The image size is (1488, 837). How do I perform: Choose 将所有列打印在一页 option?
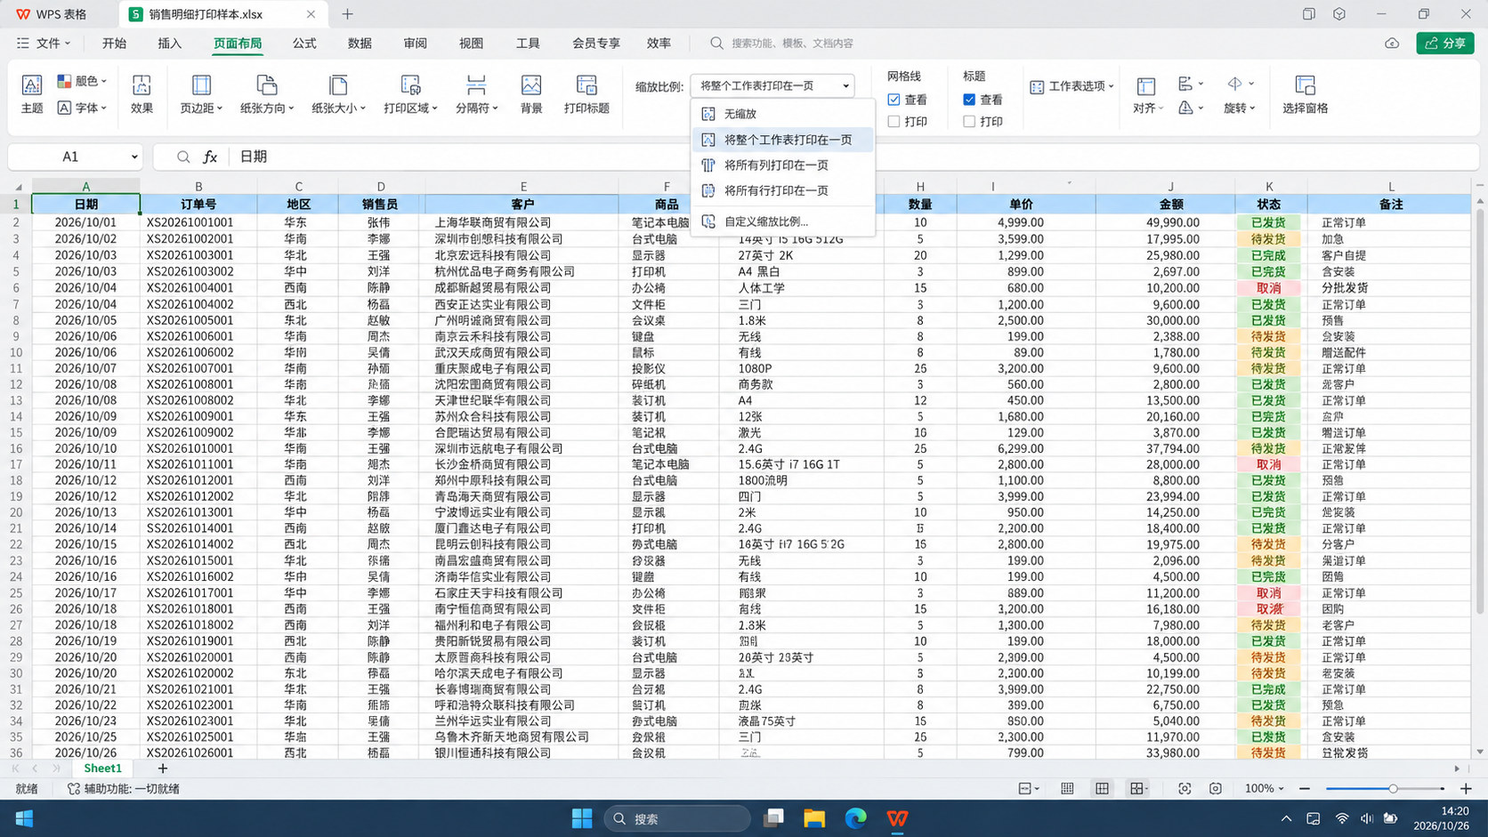pos(783,165)
